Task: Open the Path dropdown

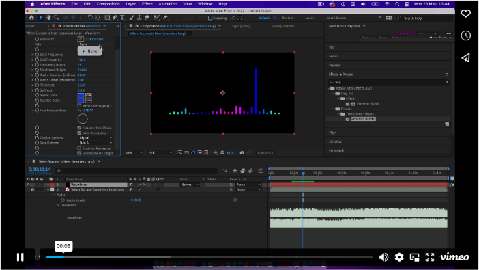Action: pyautogui.click(x=96, y=44)
